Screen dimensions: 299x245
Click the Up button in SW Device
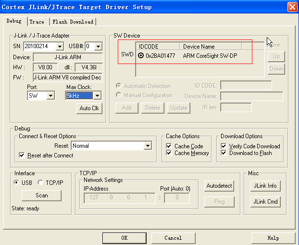click(x=276, y=56)
